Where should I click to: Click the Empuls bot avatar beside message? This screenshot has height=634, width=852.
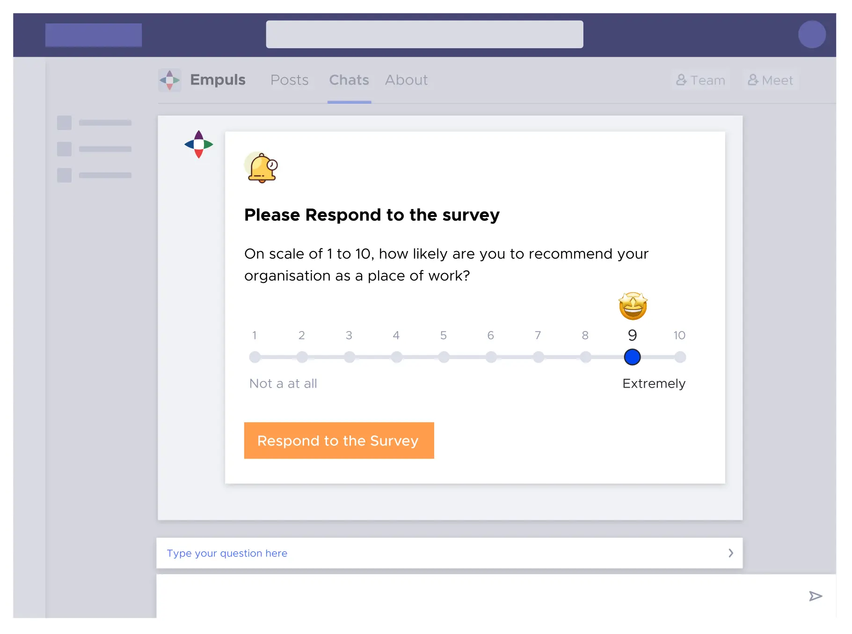(x=199, y=144)
